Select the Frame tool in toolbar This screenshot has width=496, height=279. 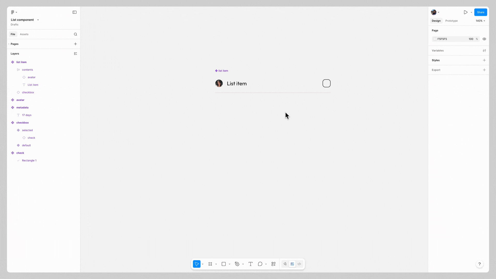(210, 264)
